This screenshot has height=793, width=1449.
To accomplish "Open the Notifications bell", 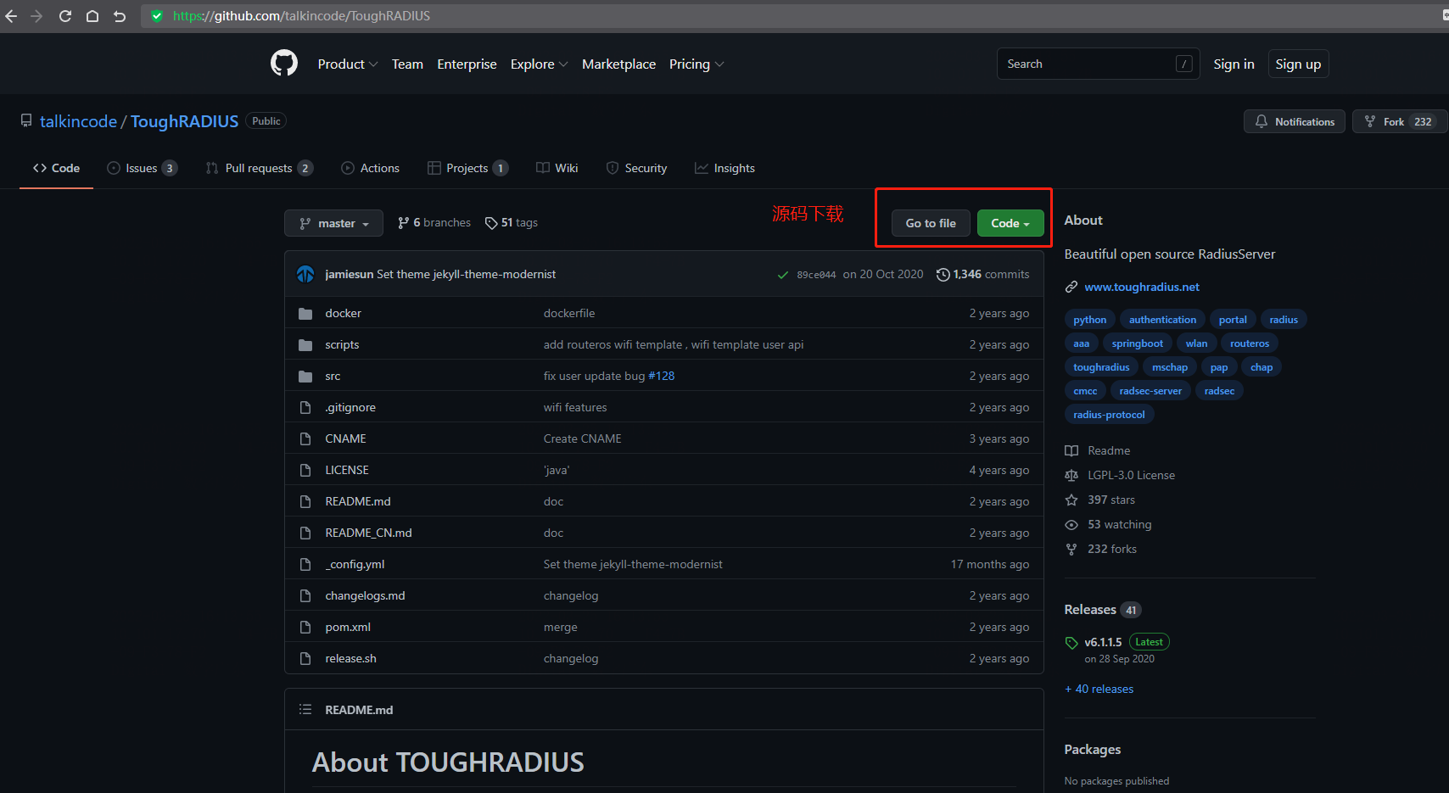I will click(x=1262, y=121).
